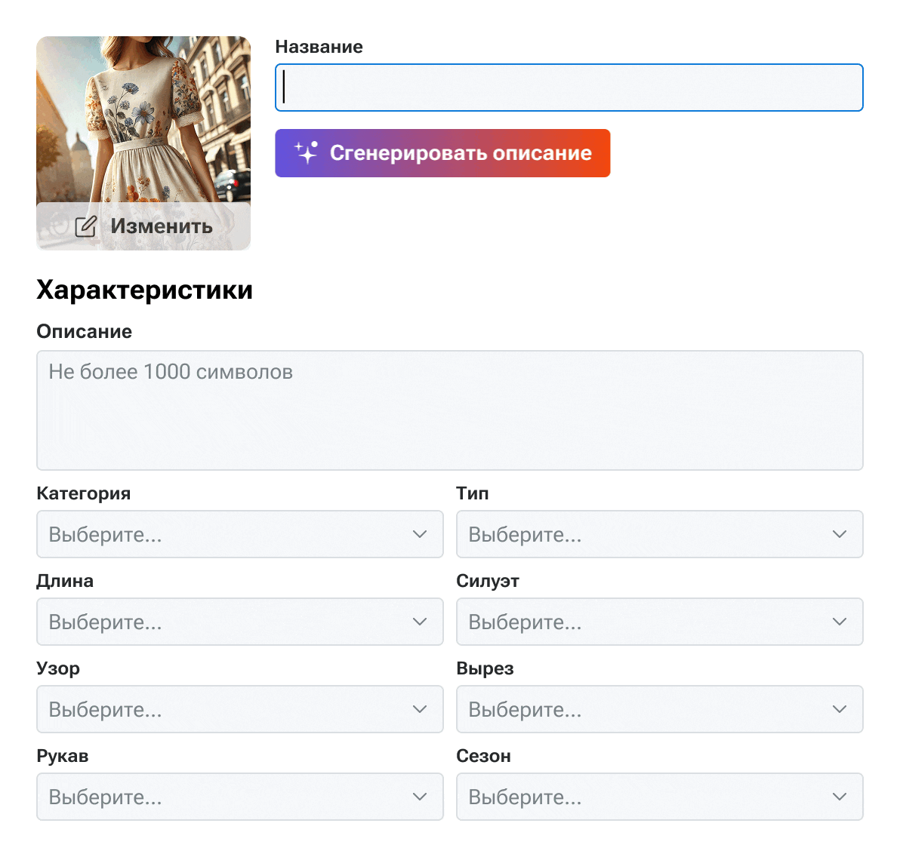Expand the Длина dropdown
Image resolution: width=900 pixels, height=857 pixels.
[x=239, y=622]
